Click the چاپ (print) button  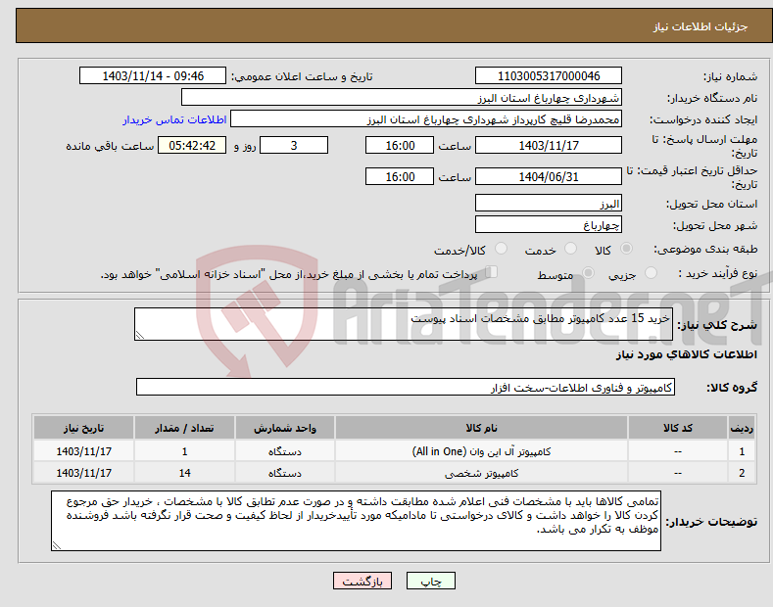point(430,581)
